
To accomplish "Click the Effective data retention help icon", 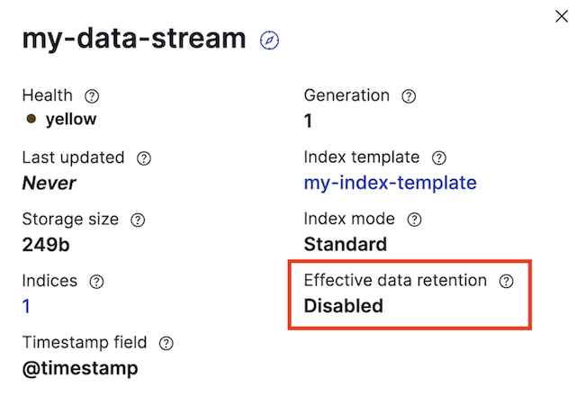I will [x=507, y=281].
